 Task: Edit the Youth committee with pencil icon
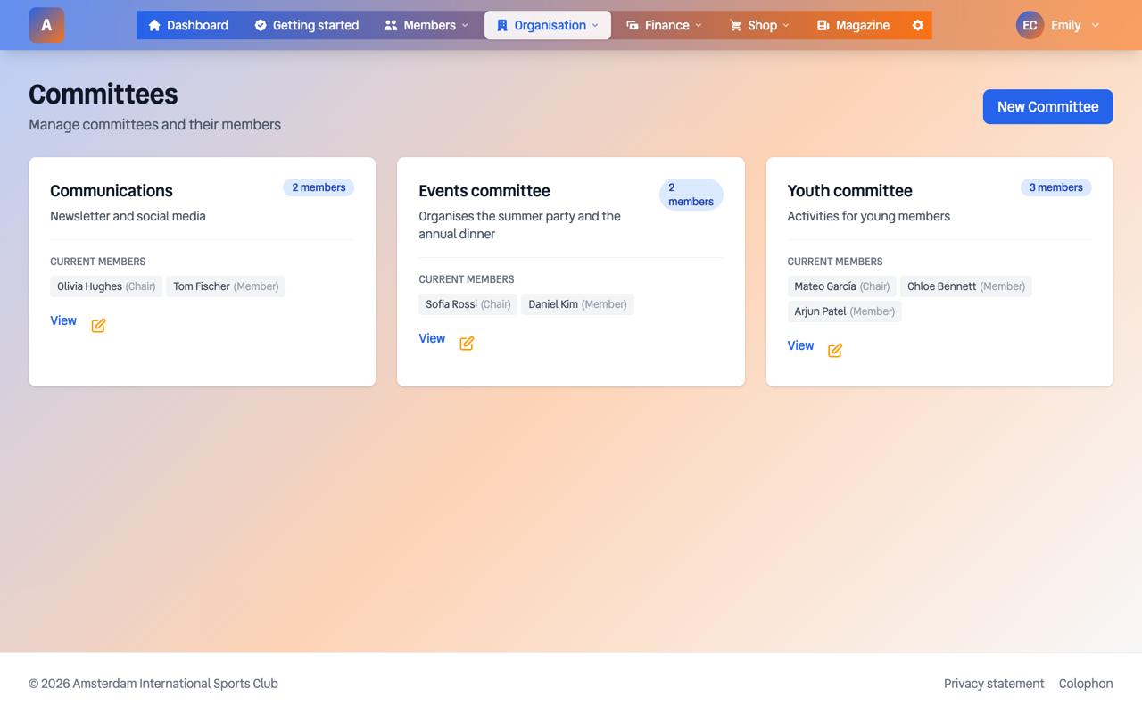[x=835, y=351]
